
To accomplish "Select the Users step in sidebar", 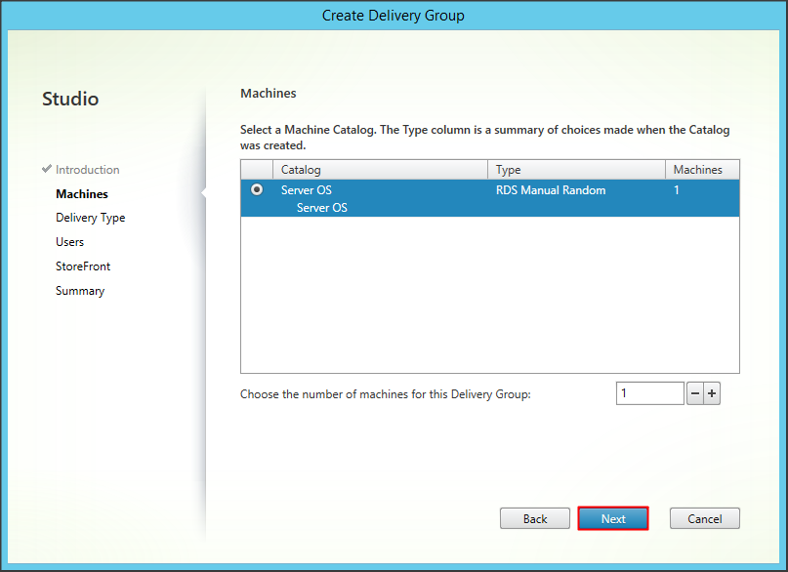I will click(69, 242).
